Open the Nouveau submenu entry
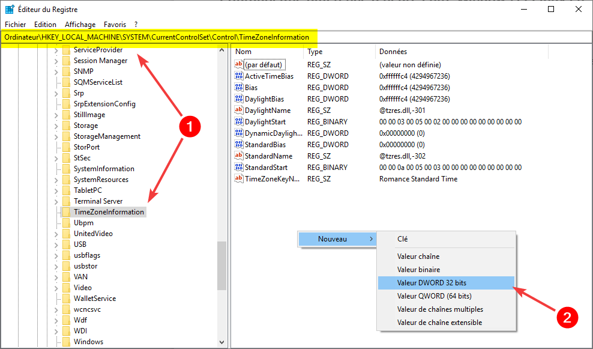This screenshot has height=349, width=593. 337,239
